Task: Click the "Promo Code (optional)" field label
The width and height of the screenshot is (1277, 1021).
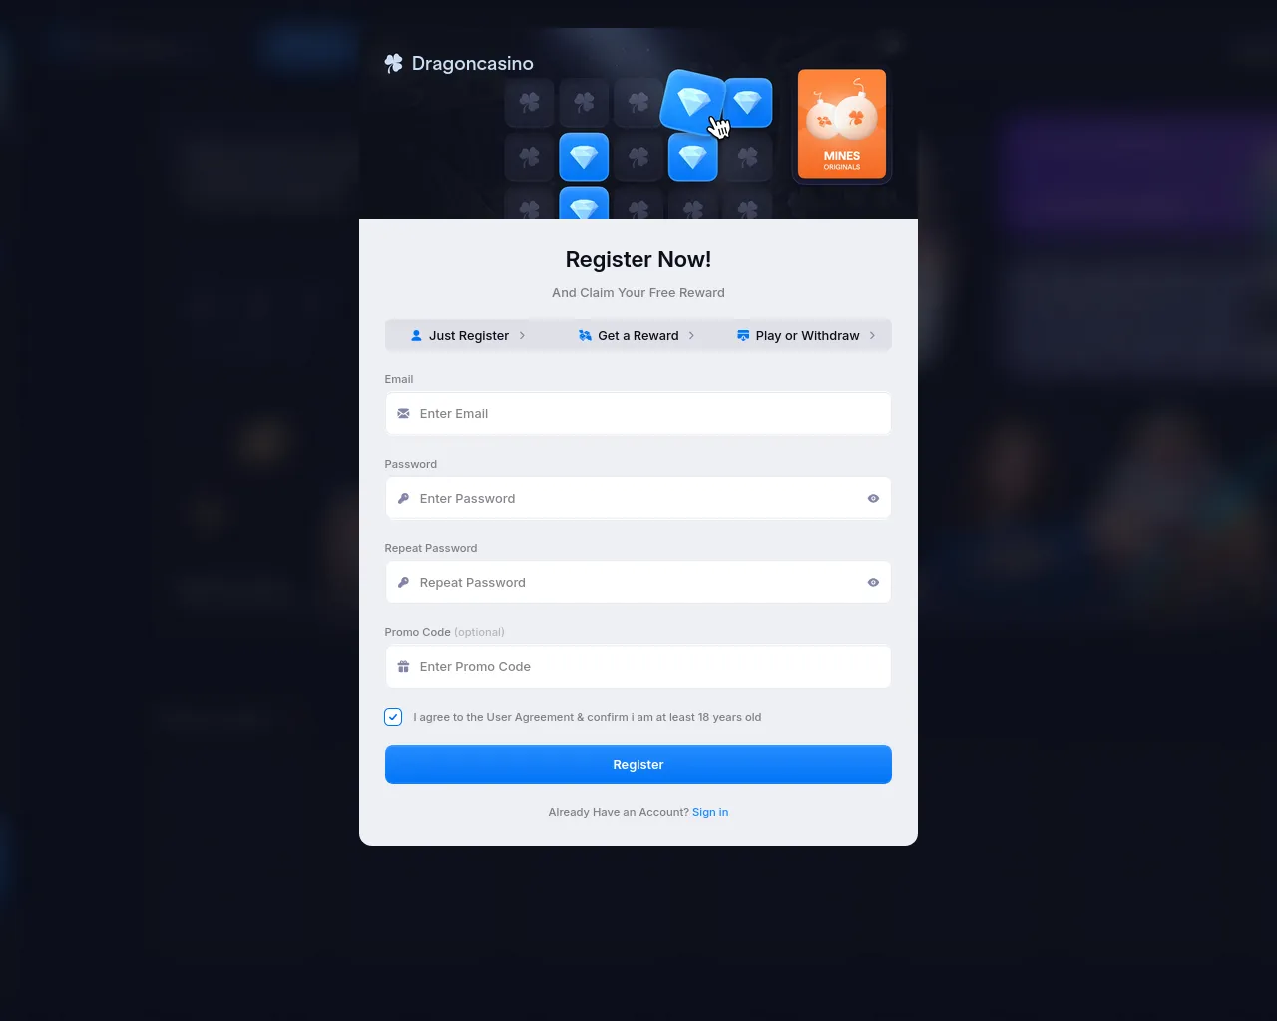Action: [x=445, y=632]
